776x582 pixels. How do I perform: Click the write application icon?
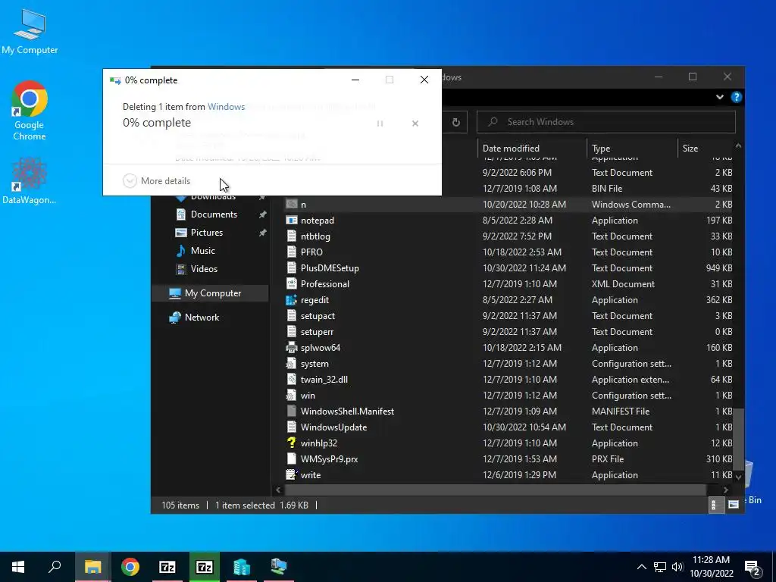point(292,474)
